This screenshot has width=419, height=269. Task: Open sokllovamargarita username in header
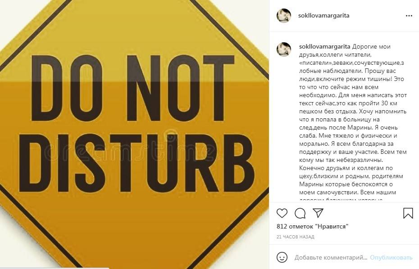point(323,15)
